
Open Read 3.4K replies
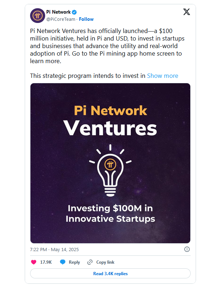point(110,273)
